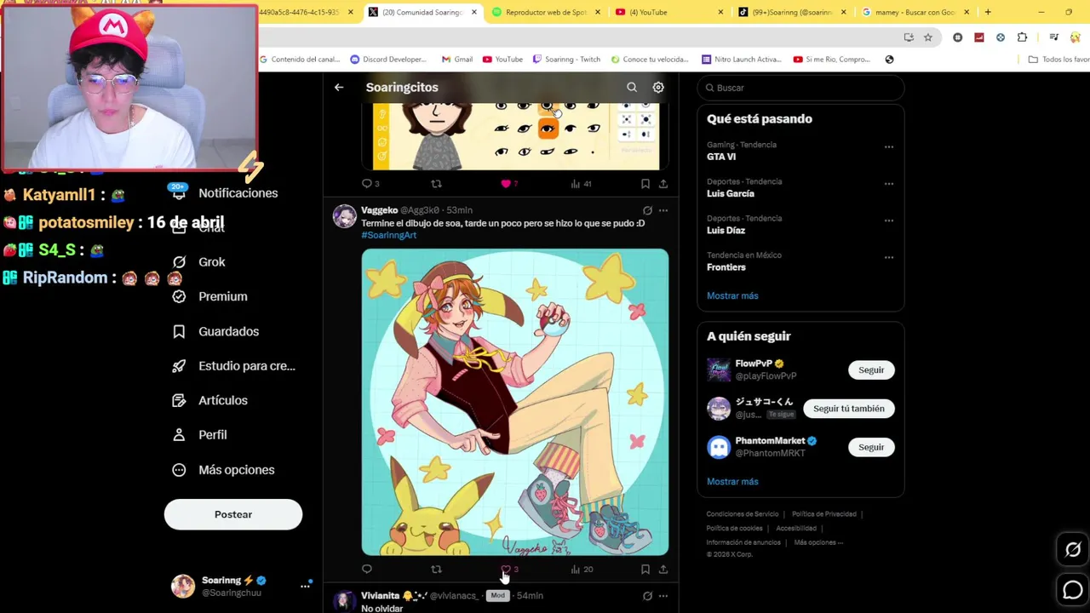Open account menu dots beside Soarinng
1090x613 pixels.
[305, 586]
